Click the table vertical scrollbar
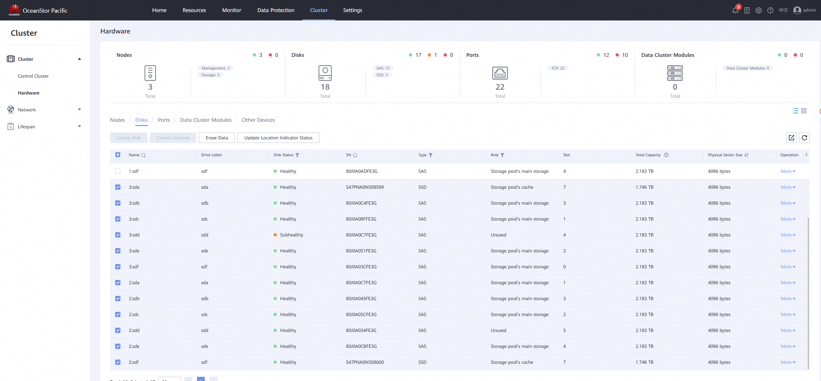Viewport: 821px width, 381px height. (808, 292)
